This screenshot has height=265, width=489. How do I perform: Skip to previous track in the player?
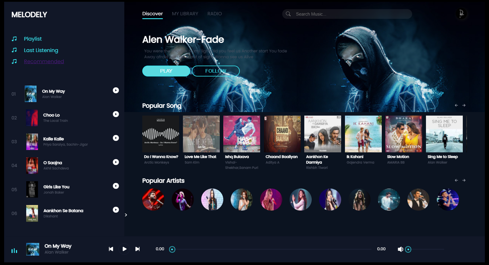pyautogui.click(x=111, y=249)
